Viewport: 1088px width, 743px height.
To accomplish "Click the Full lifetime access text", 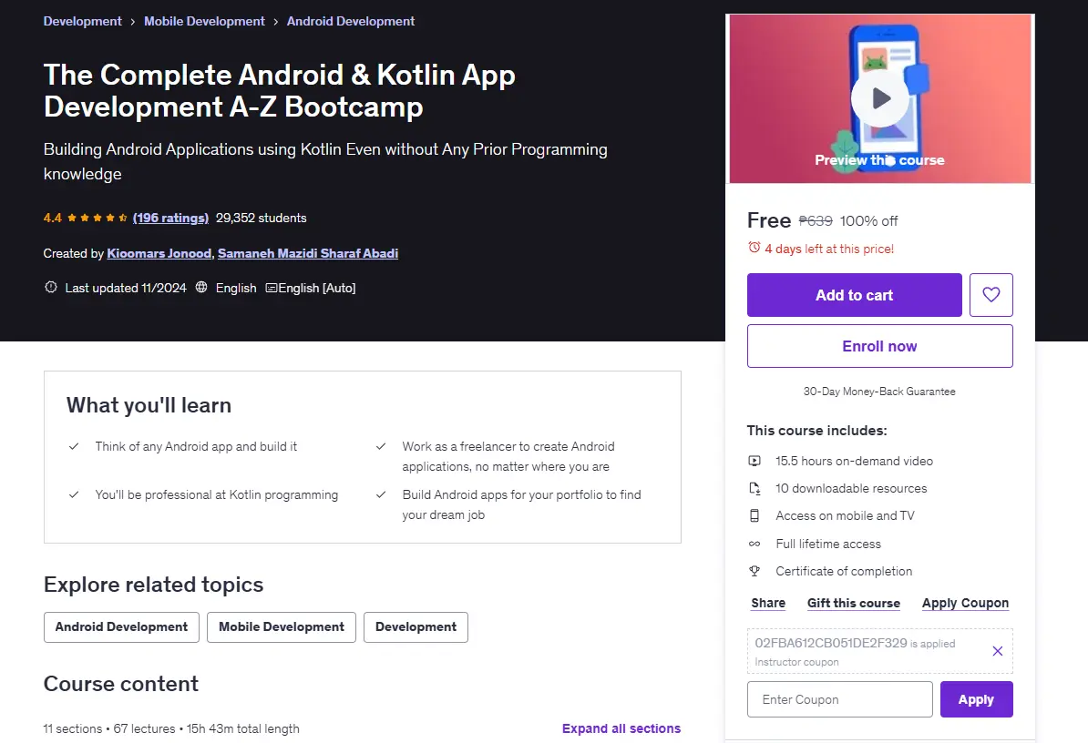I will [x=827, y=545].
